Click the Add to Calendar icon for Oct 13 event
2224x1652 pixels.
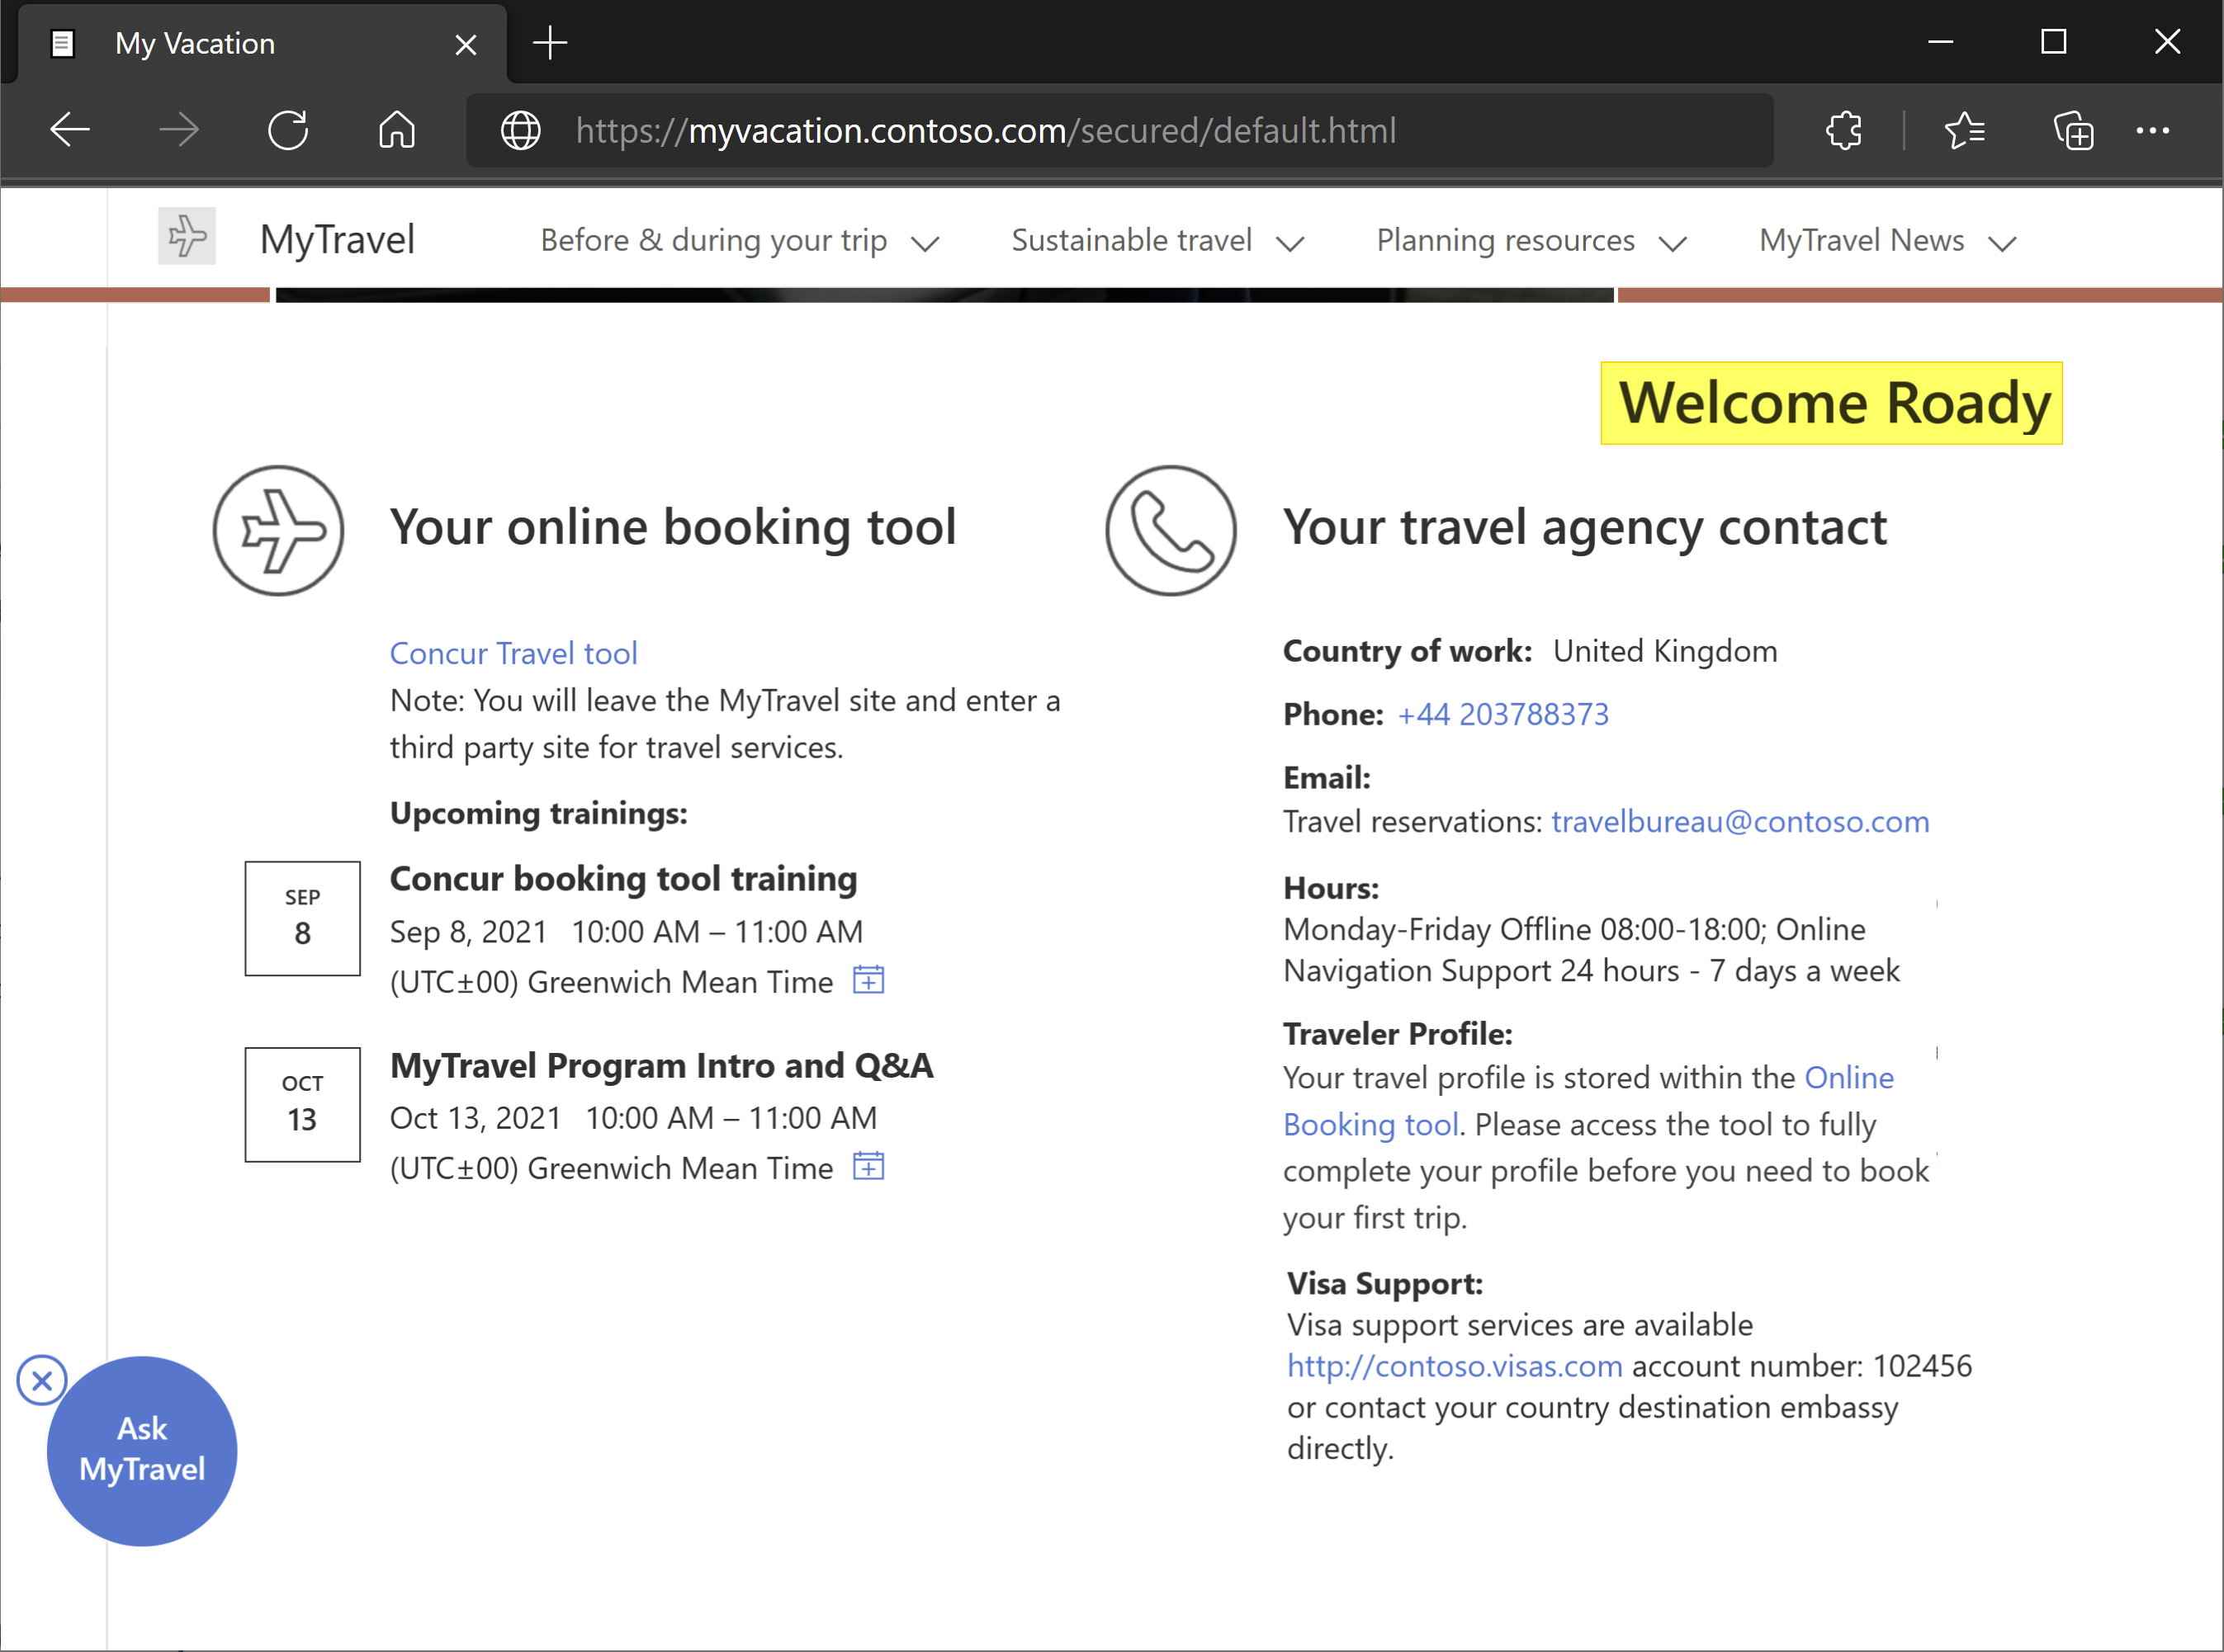(868, 1166)
